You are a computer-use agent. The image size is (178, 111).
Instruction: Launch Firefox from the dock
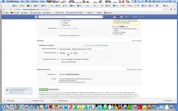(120, 107)
